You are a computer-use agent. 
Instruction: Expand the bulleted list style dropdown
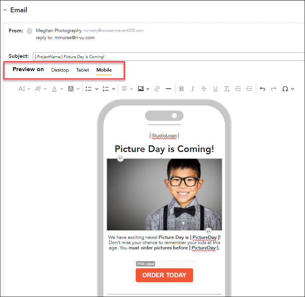pyautogui.click(x=97, y=89)
